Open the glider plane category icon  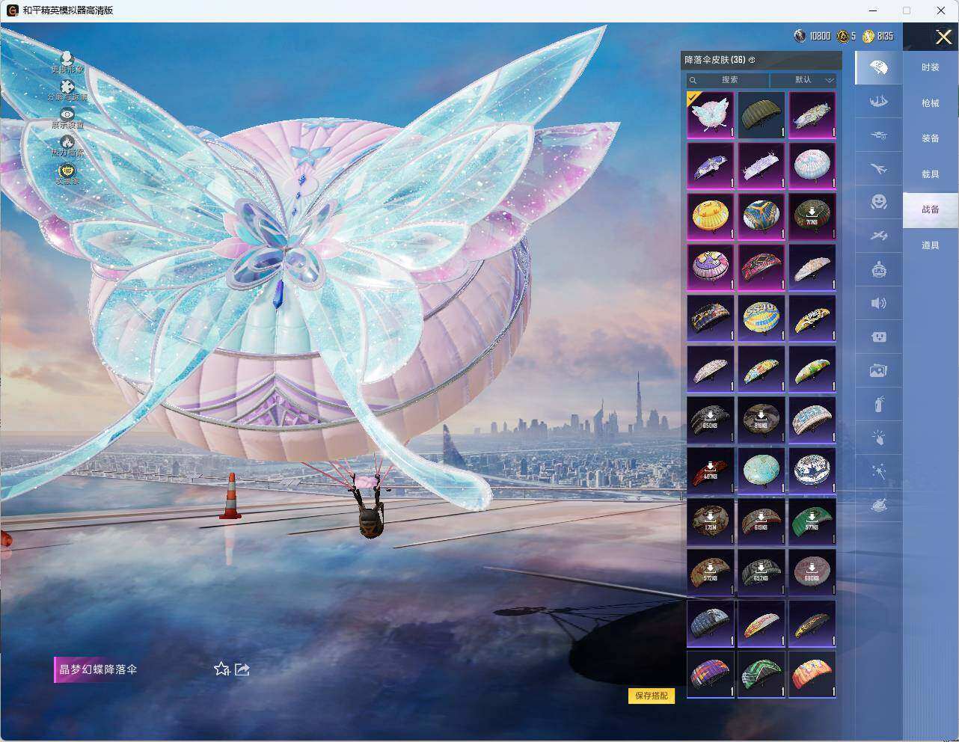point(878,236)
